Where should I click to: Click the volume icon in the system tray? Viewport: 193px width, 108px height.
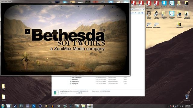[183, 106]
